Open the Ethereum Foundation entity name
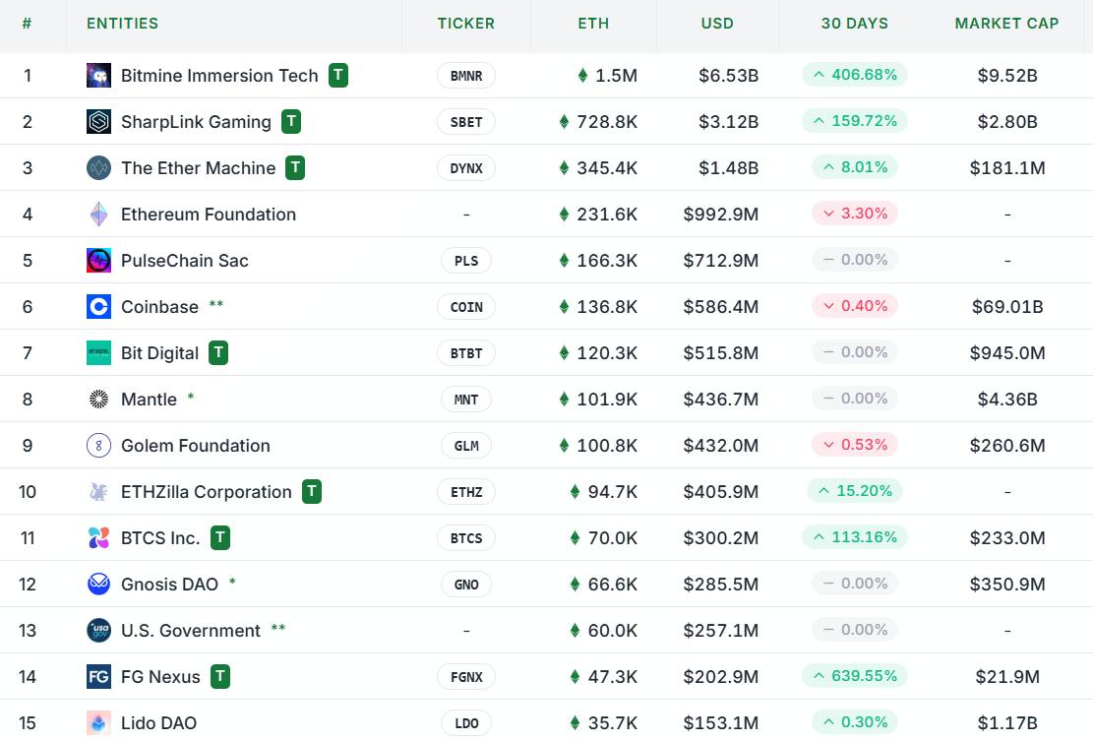Screen dimensions: 1093x741 coord(209,214)
